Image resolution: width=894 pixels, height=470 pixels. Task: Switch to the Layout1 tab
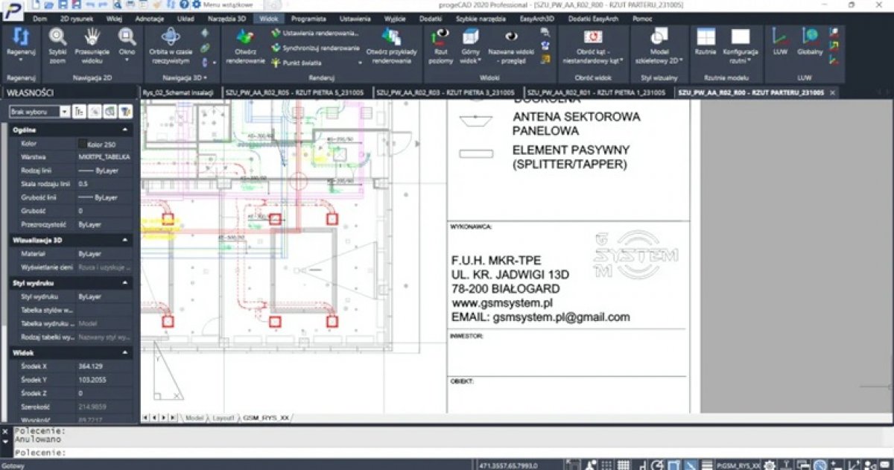224,418
